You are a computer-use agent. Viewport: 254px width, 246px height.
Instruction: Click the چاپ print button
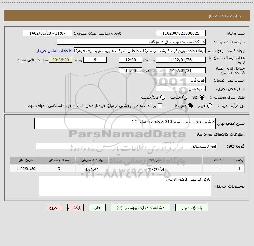coord(97,208)
